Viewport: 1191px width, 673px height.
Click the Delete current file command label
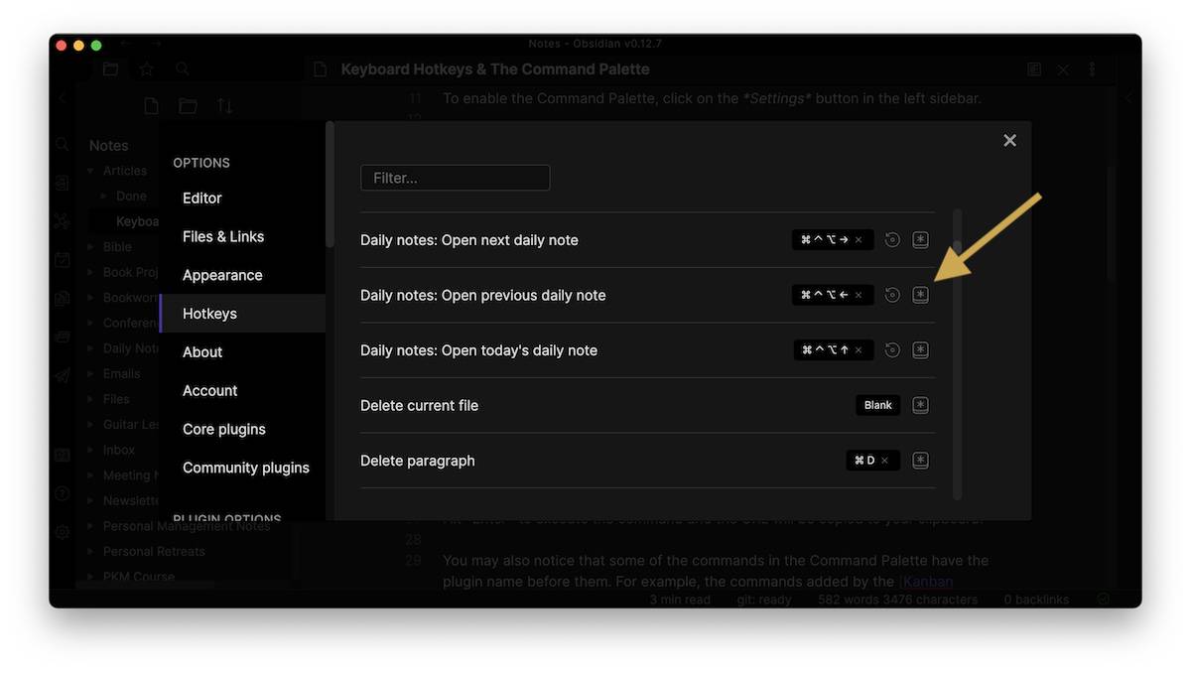[x=420, y=405]
